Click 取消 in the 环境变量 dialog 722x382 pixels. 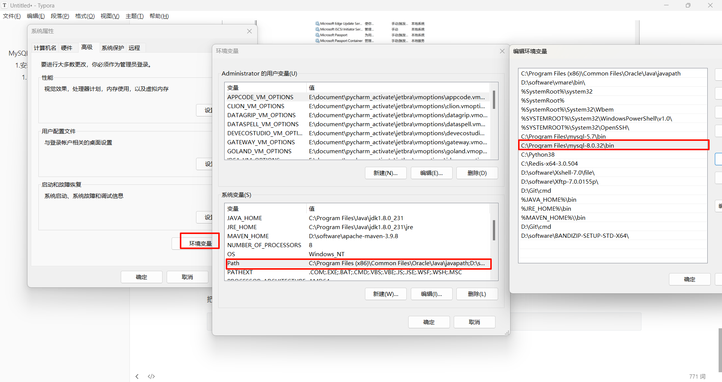pos(474,322)
